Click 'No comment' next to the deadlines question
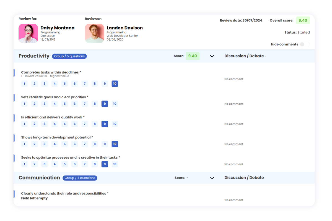 pyautogui.click(x=234, y=79)
